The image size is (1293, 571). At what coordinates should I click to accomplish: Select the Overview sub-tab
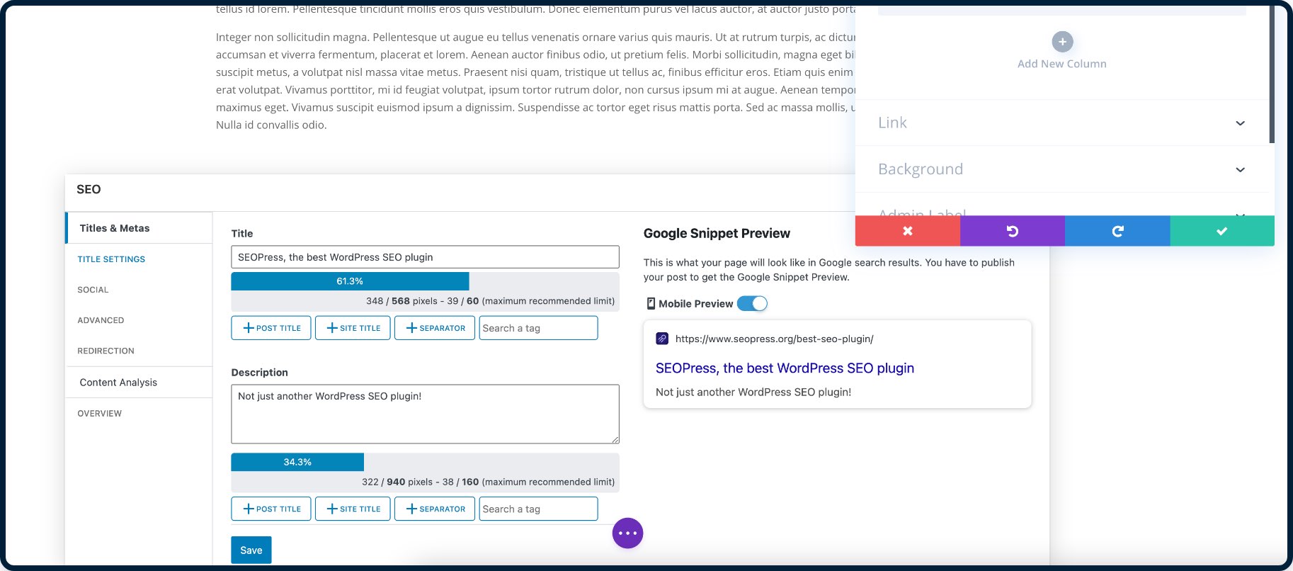(99, 414)
